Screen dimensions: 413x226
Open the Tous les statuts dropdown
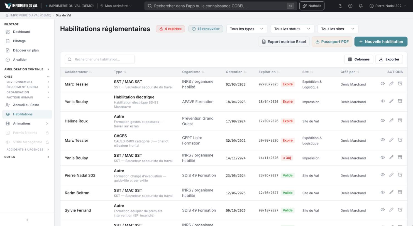point(292,29)
